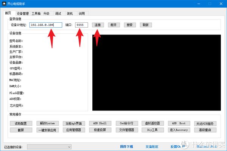This screenshot has width=227, height=151.
Task: Open the ADB Shell tool
Action: pos(100,123)
